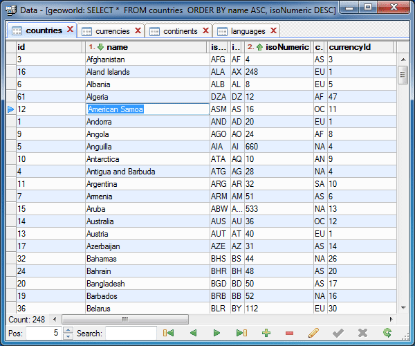Go to previous record arrow icon
The image size is (415, 346).
click(194, 333)
